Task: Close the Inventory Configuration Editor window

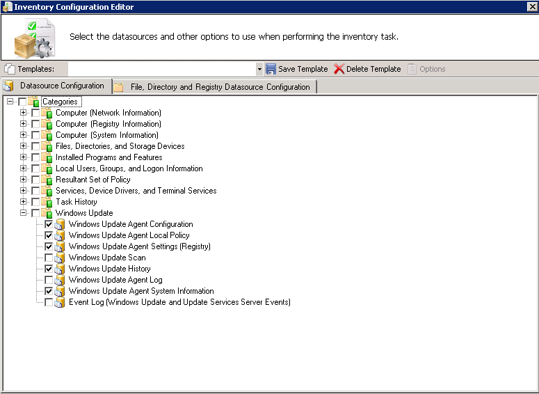Action: point(533,6)
